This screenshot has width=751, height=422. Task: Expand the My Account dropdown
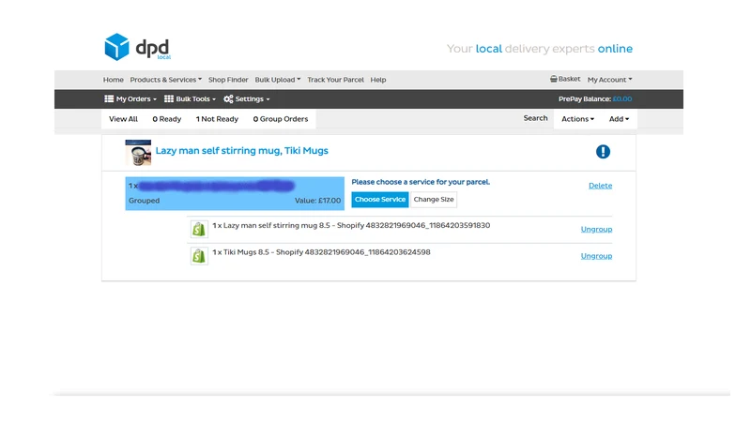609,80
